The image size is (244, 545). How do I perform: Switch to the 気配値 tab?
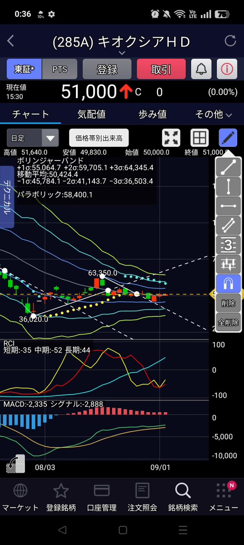[x=92, y=115]
